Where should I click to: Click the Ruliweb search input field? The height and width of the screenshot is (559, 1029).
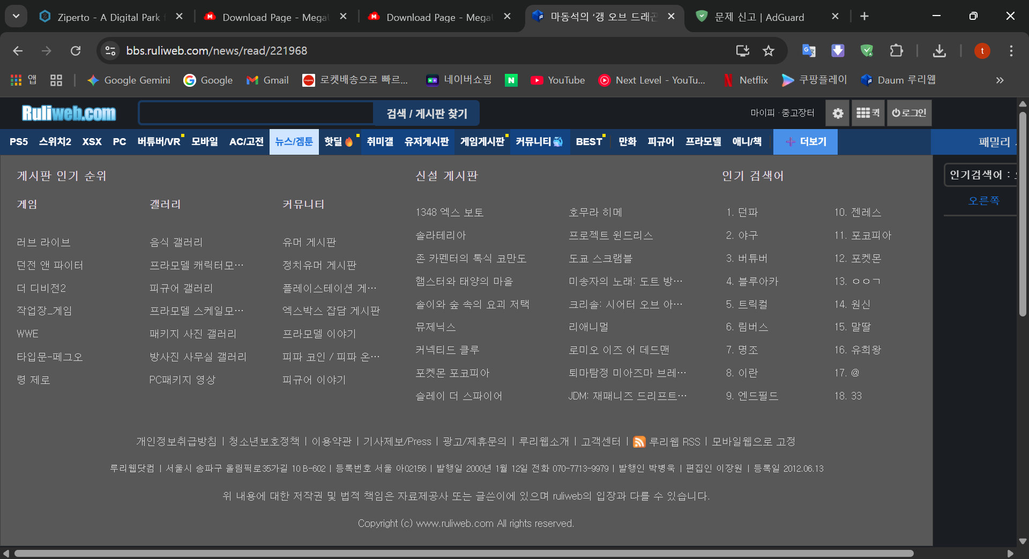point(256,114)
